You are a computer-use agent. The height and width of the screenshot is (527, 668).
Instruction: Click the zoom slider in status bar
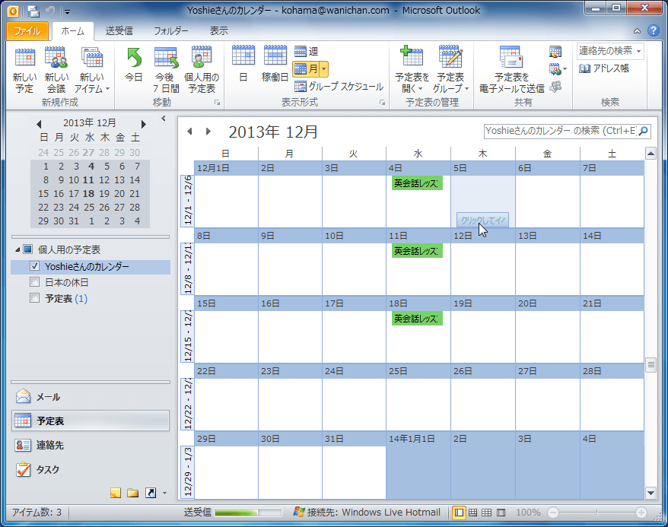click(x=596, y=512)
